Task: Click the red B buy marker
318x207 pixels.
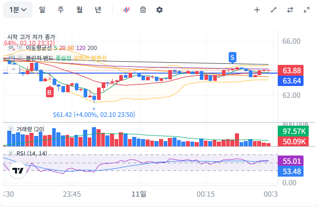Action: (50, 92)
